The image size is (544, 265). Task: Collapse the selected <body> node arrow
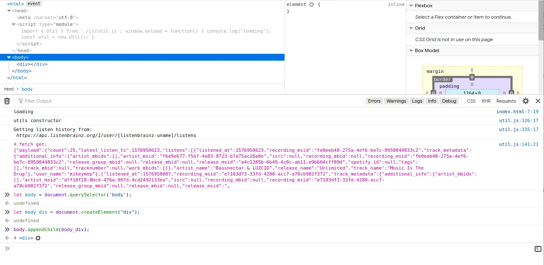click(9, 57)
